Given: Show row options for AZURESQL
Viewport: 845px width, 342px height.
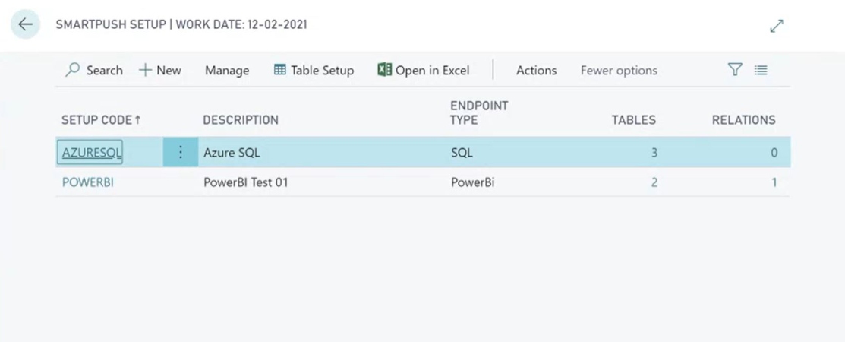Looking at the screenshot, I should click(x=181, y=152).
